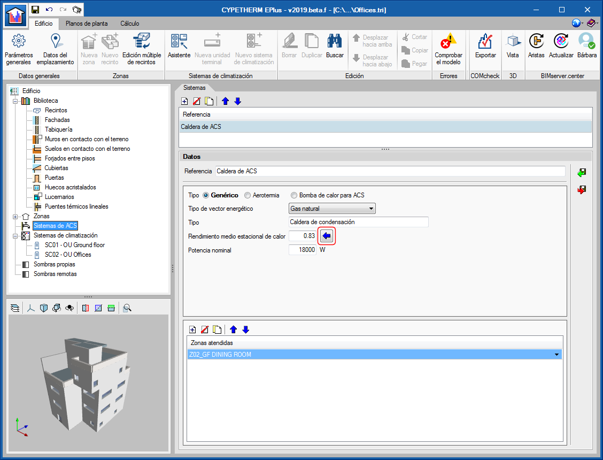Open the Bárbara user account
The width and height of the screenshot is (603, 460).
tap(587, 47)
